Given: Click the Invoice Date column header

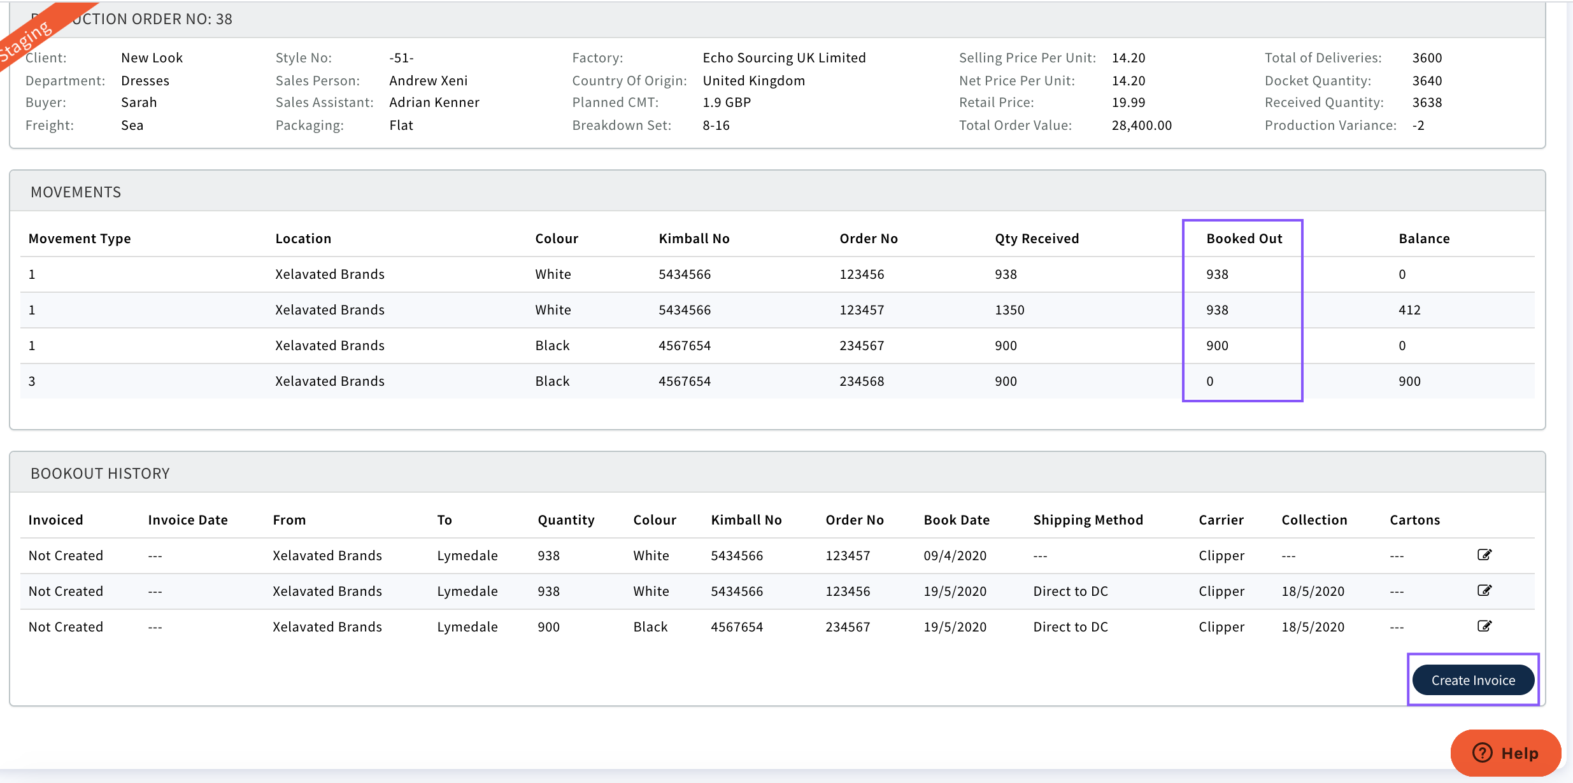Looking at the screenshot, I should 187,520.
